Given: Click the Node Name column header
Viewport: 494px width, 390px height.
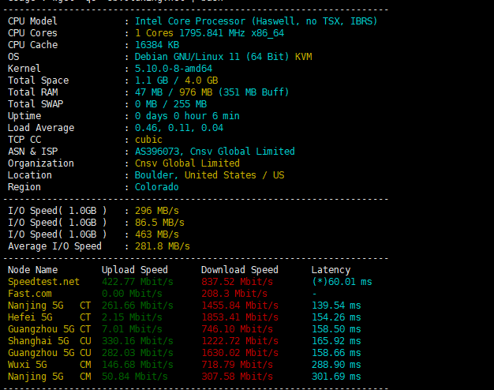Looking at the screenshot, I should 33,270.
